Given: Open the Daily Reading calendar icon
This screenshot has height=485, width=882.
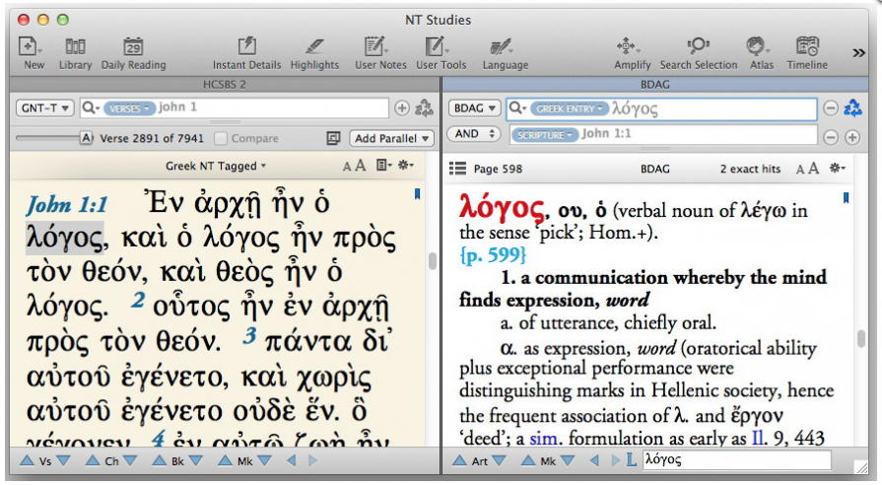Looking at the screenshot, I should point(134,47).
